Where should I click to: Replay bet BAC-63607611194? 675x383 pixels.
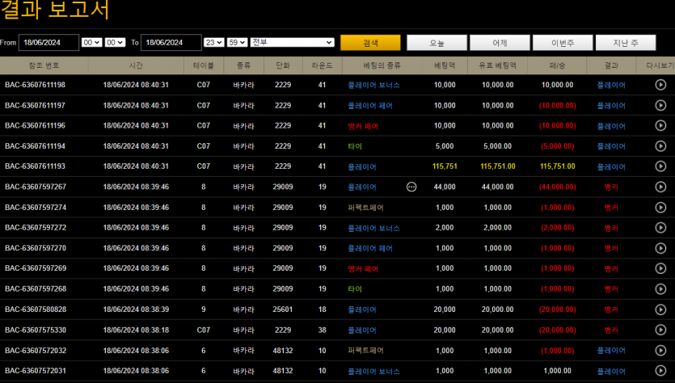click(x=660, y=146)
